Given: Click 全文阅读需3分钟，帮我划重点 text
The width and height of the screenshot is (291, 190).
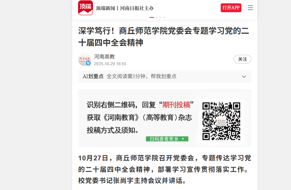Looking at the screenshot, I should pyautogui.click(x=141, y=76).
